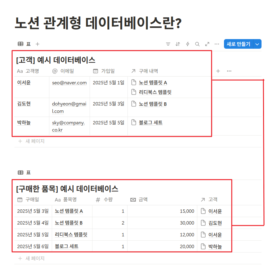Image resolution: width=273 pixels, height=277 pixels.
Task: Click the database automations lightning icon
Action: (x=188, y=44)
